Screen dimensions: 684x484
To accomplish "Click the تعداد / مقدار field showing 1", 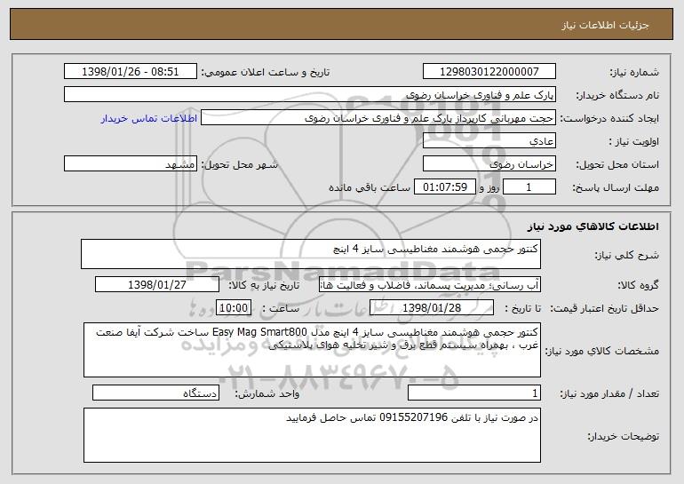I will pos(474,393).
